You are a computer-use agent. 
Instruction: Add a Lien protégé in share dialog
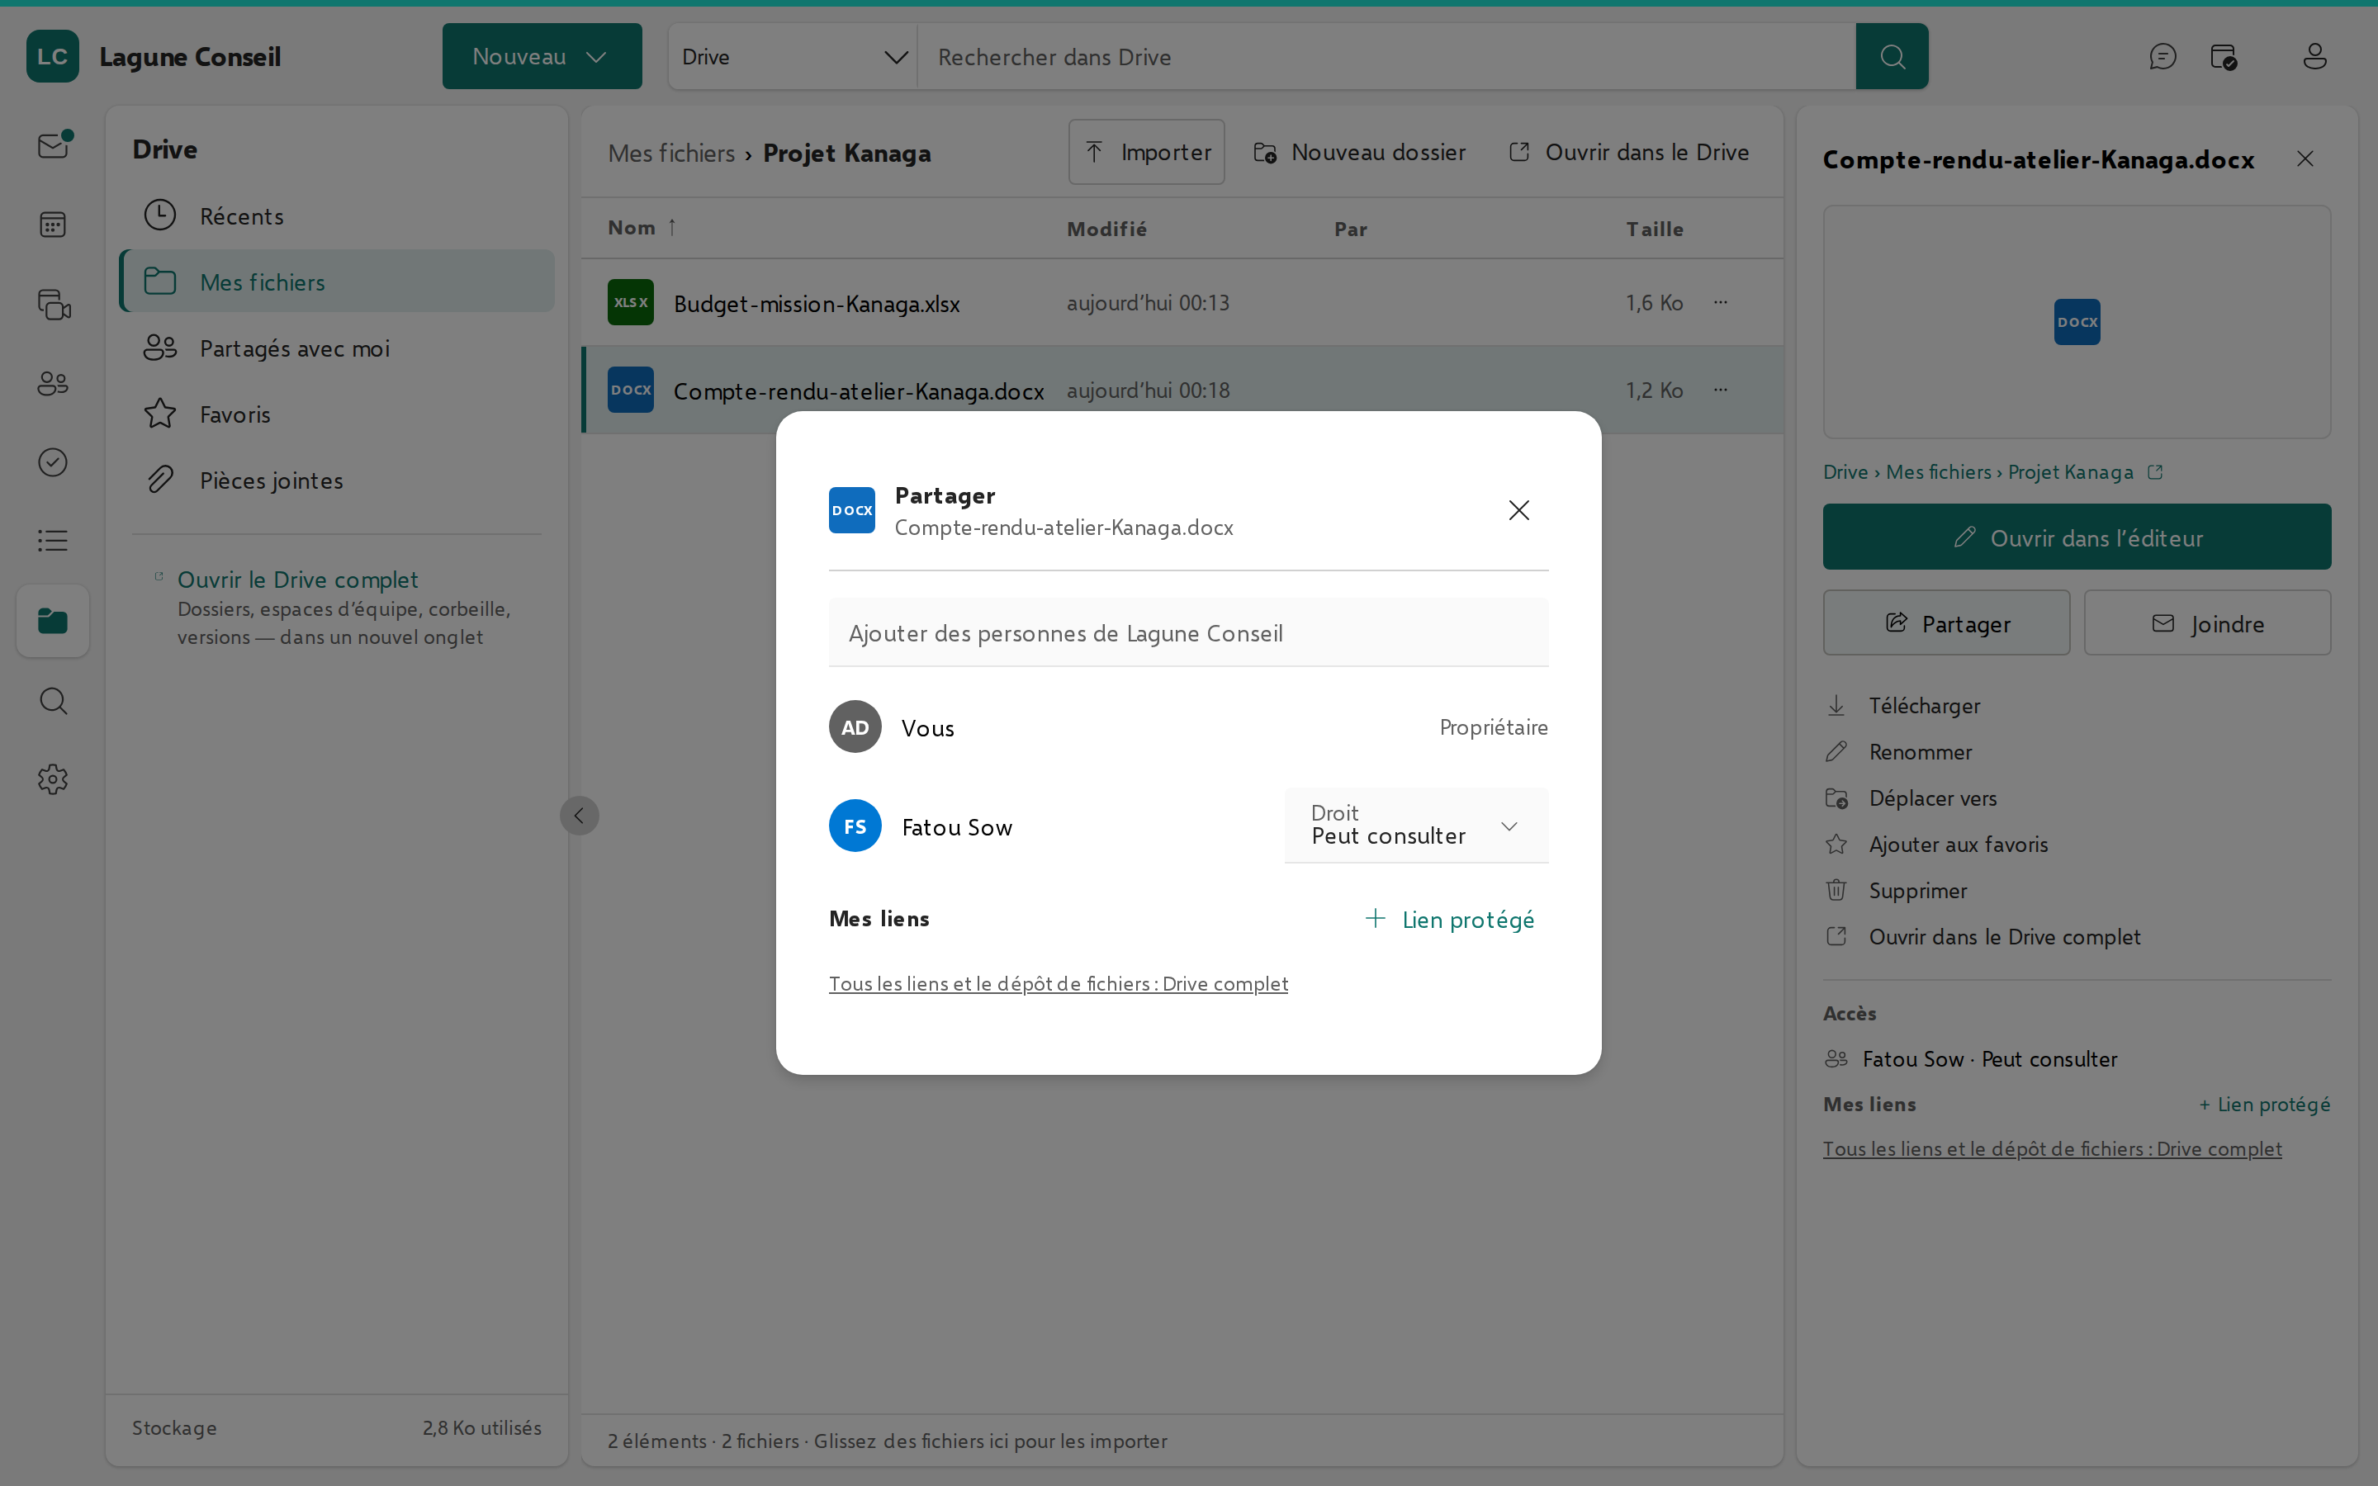coord(1449,919)
